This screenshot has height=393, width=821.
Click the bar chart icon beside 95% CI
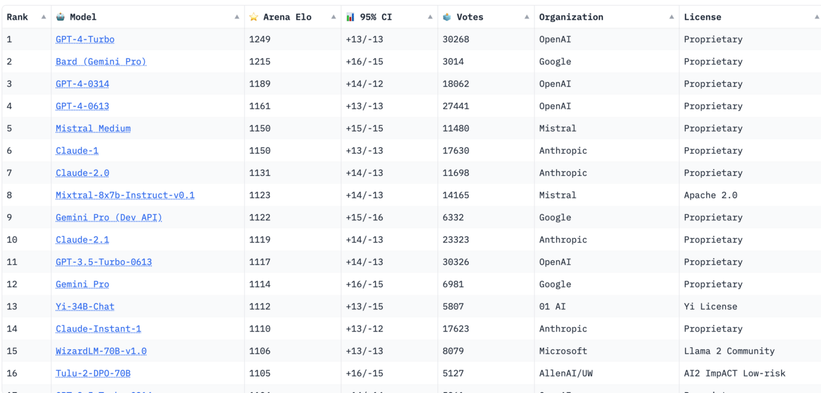pos(350,17)
